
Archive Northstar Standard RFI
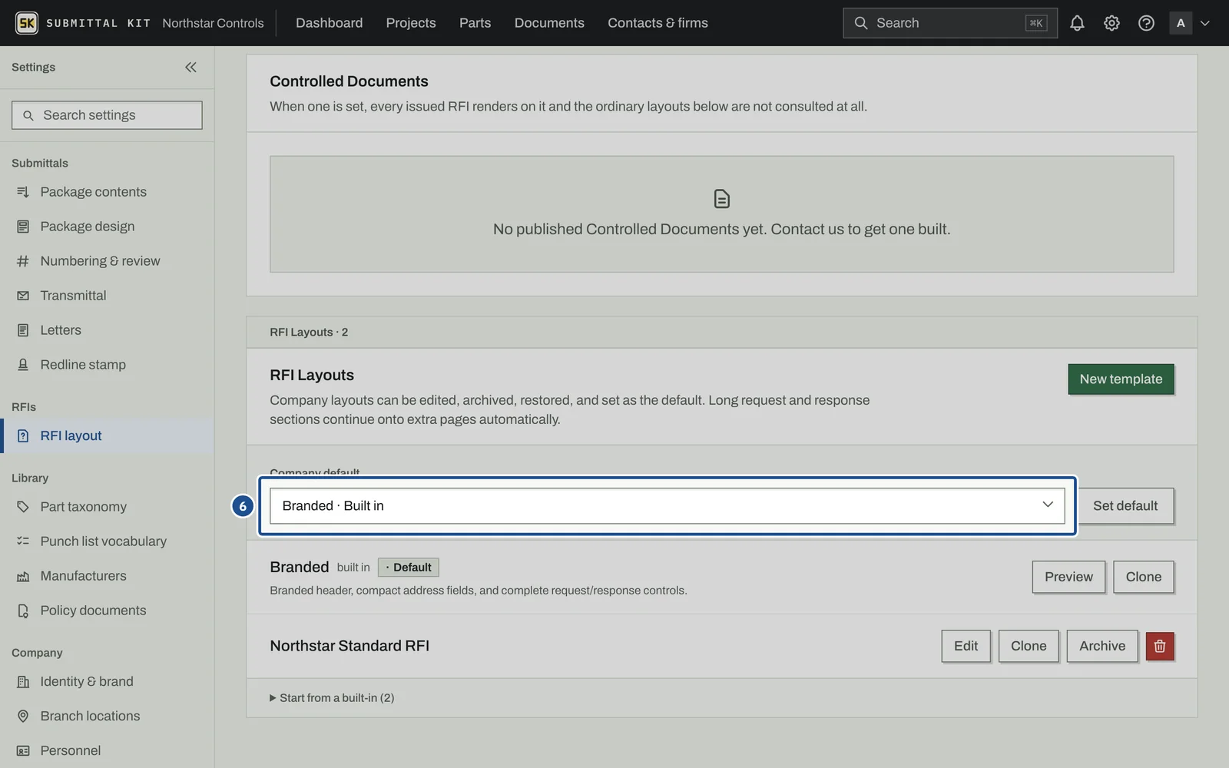click(x=1102, y=646)
